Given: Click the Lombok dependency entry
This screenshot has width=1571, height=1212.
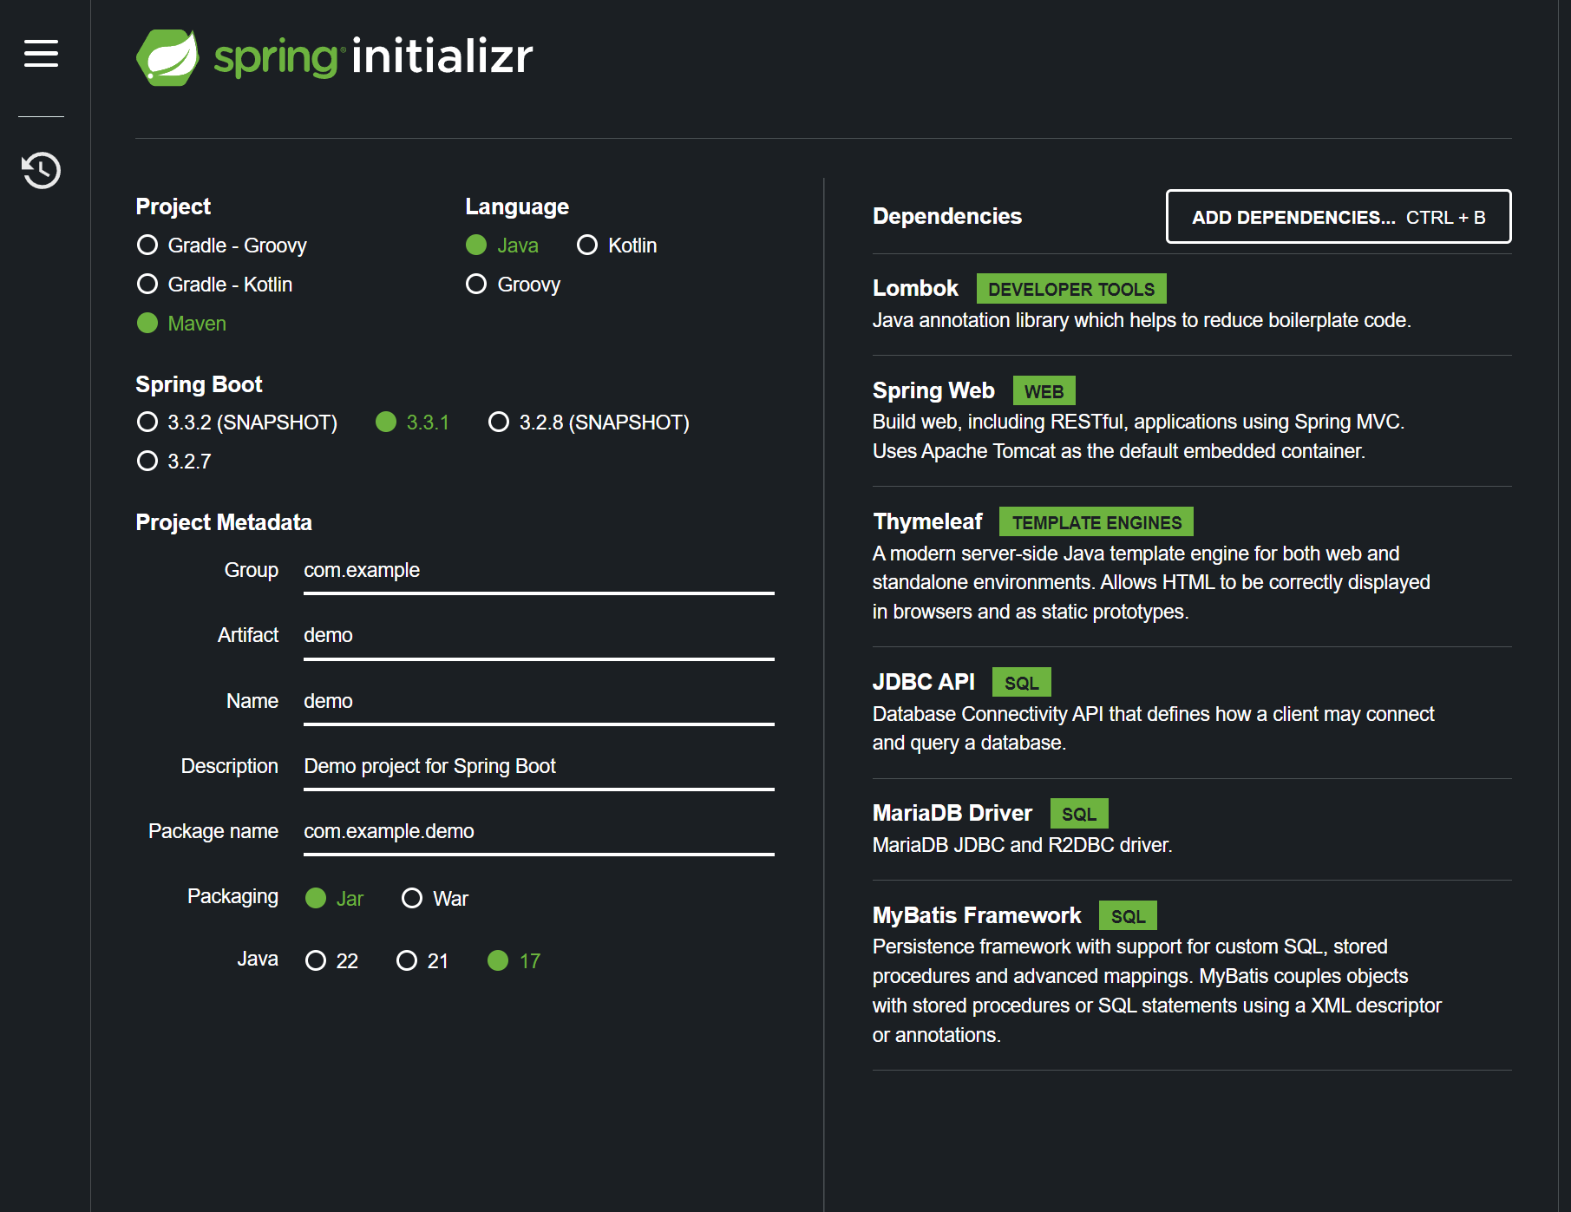Looking at the screenshot, I should 916,288.
